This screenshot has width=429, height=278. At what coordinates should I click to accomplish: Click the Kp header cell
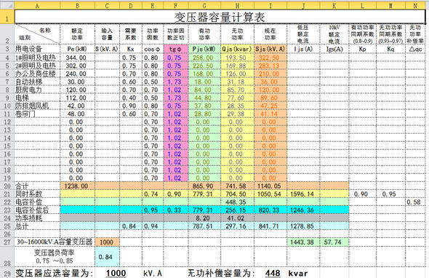pos(363,49)
